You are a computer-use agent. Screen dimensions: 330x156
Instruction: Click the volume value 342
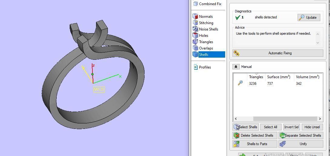(299, 84)
